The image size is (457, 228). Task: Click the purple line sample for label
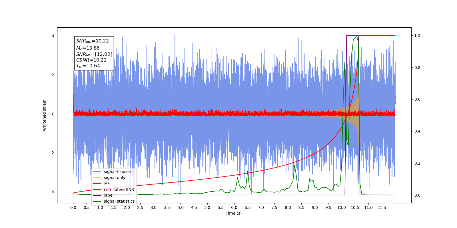point(97,195)
